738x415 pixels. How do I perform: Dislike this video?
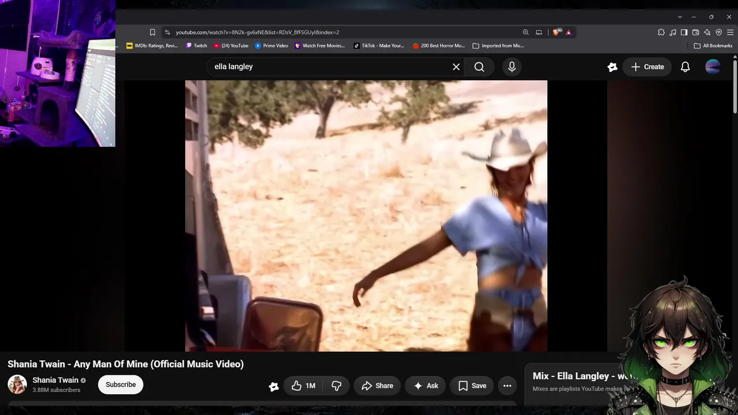(x=337, y=386)
